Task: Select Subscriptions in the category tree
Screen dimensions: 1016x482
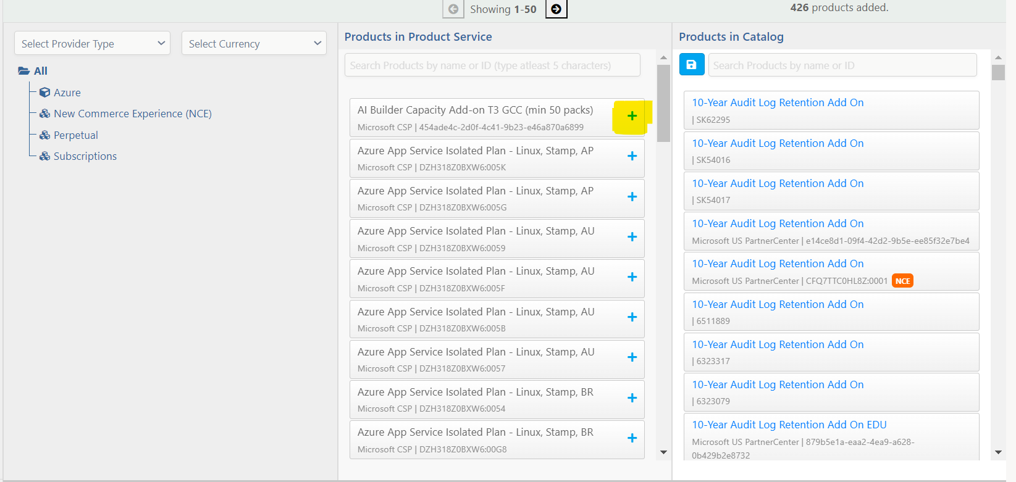Action: click(85, 156)
